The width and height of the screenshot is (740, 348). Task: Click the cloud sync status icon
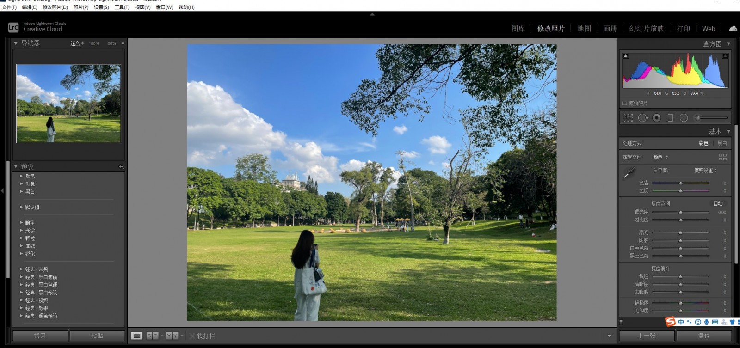point(733,29)
